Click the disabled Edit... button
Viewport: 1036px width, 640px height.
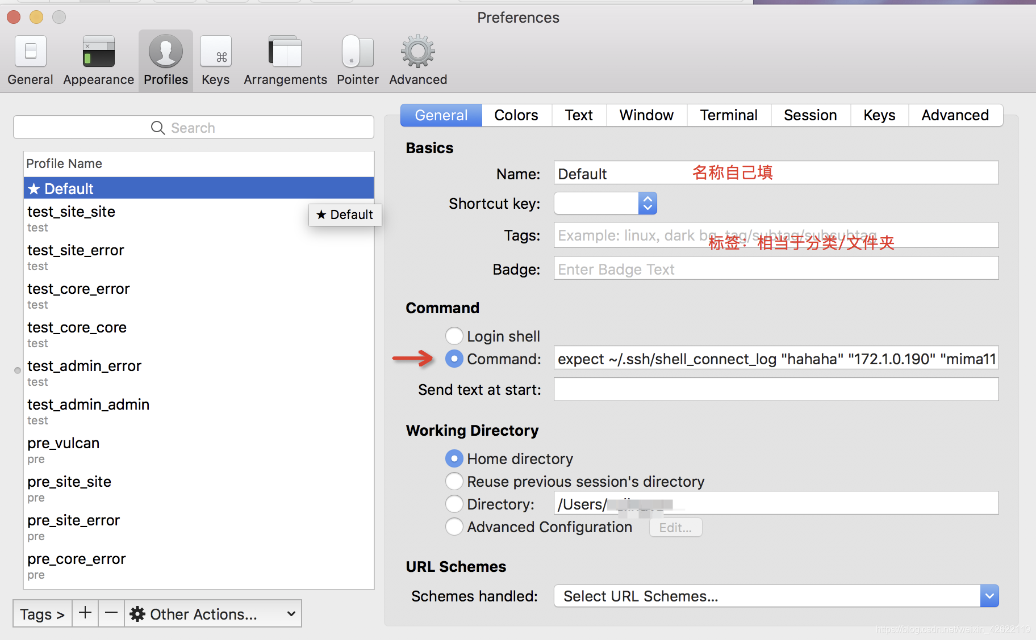coord(675,527)
